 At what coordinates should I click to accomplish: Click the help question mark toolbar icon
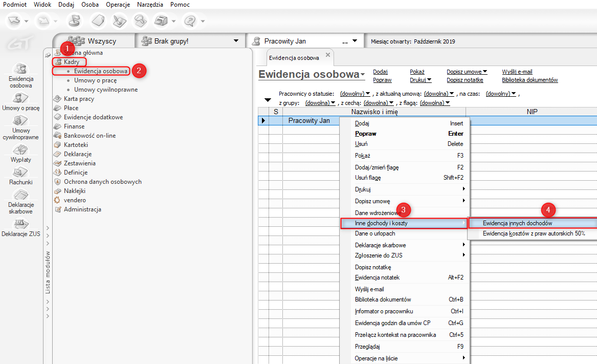[x=190, y=20]
